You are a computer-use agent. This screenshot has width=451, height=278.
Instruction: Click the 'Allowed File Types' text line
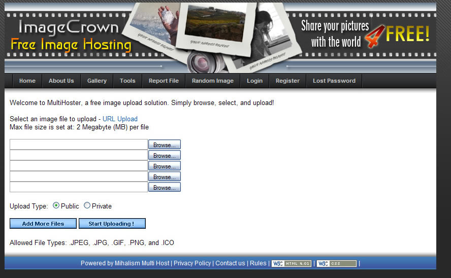tap(92, 242)
